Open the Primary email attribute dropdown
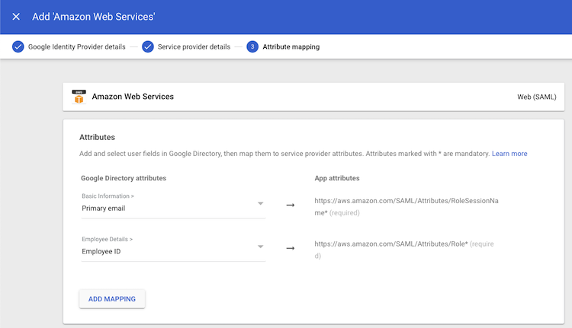This screenshot has height=328, width=572. click(x=173, y=205)
